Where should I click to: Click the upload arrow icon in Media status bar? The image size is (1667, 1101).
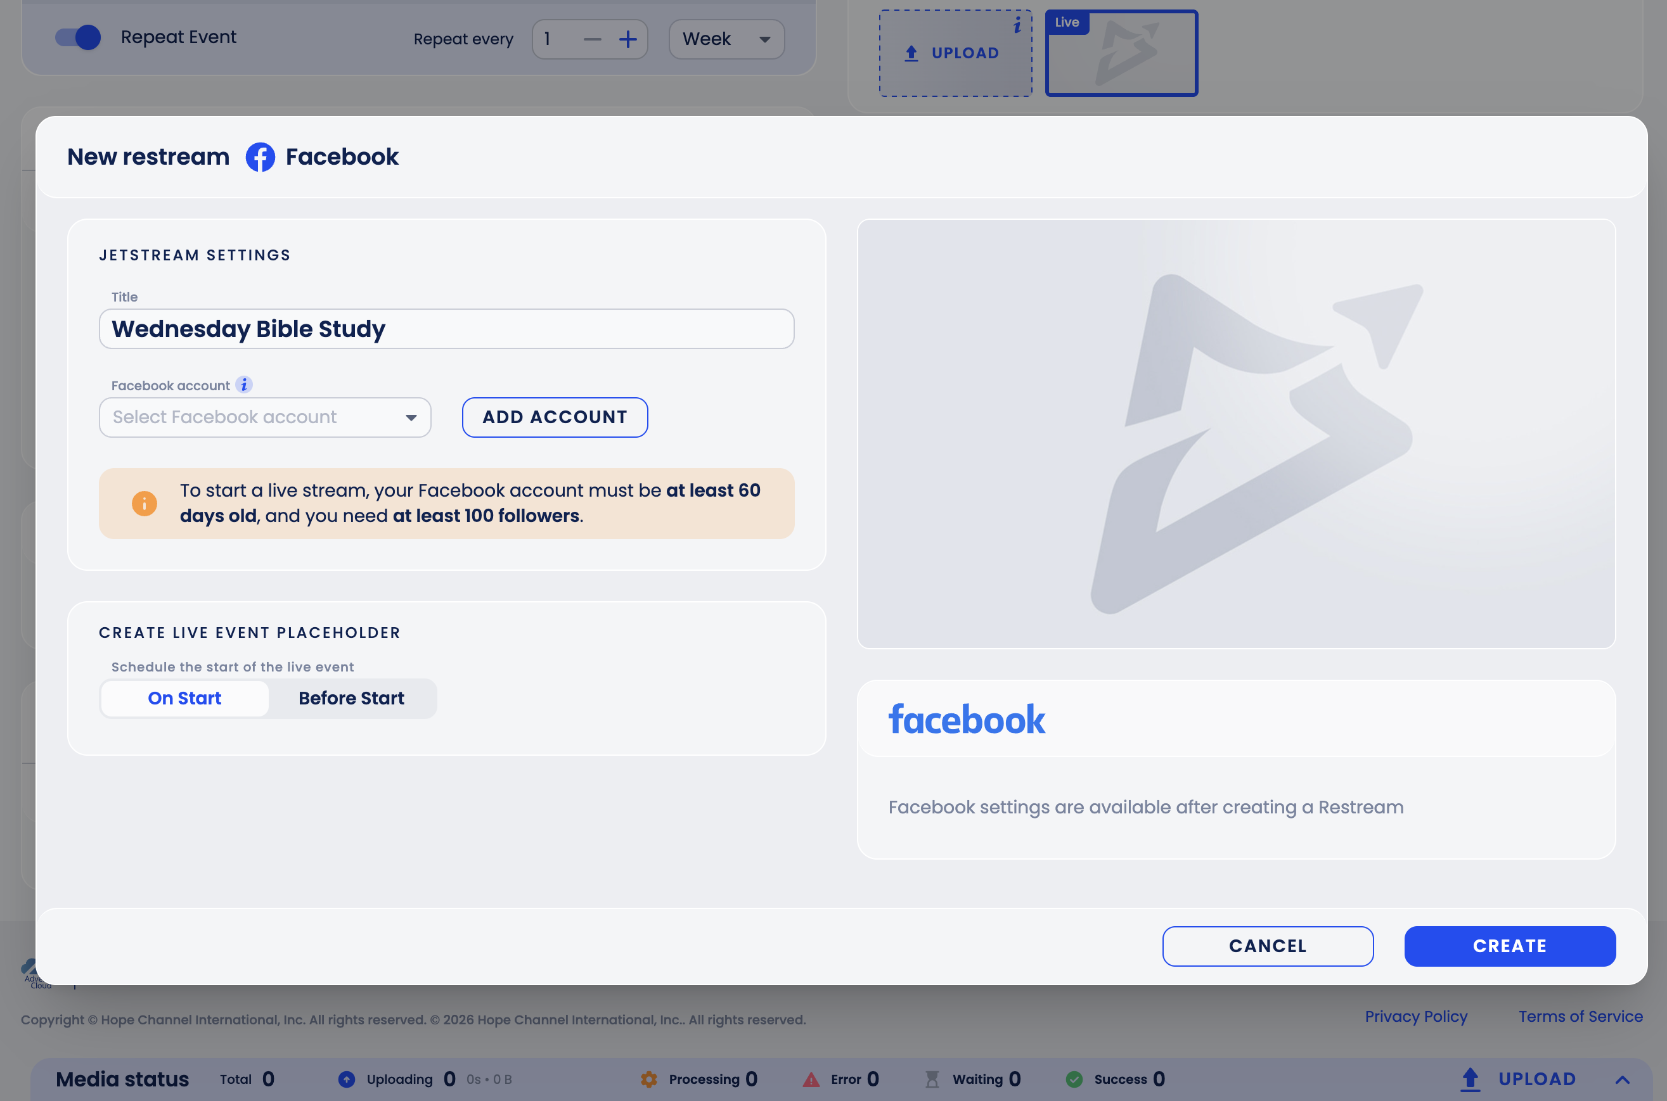tap(1471, 1079)
